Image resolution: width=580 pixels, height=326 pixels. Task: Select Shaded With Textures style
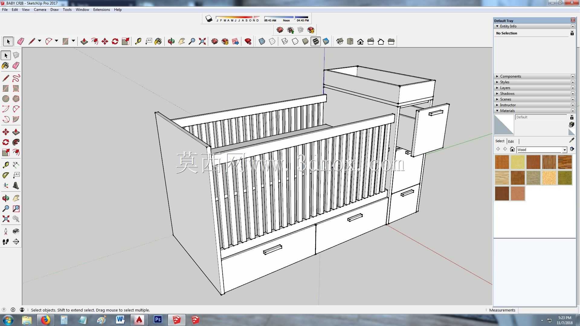tap(316, 41)
